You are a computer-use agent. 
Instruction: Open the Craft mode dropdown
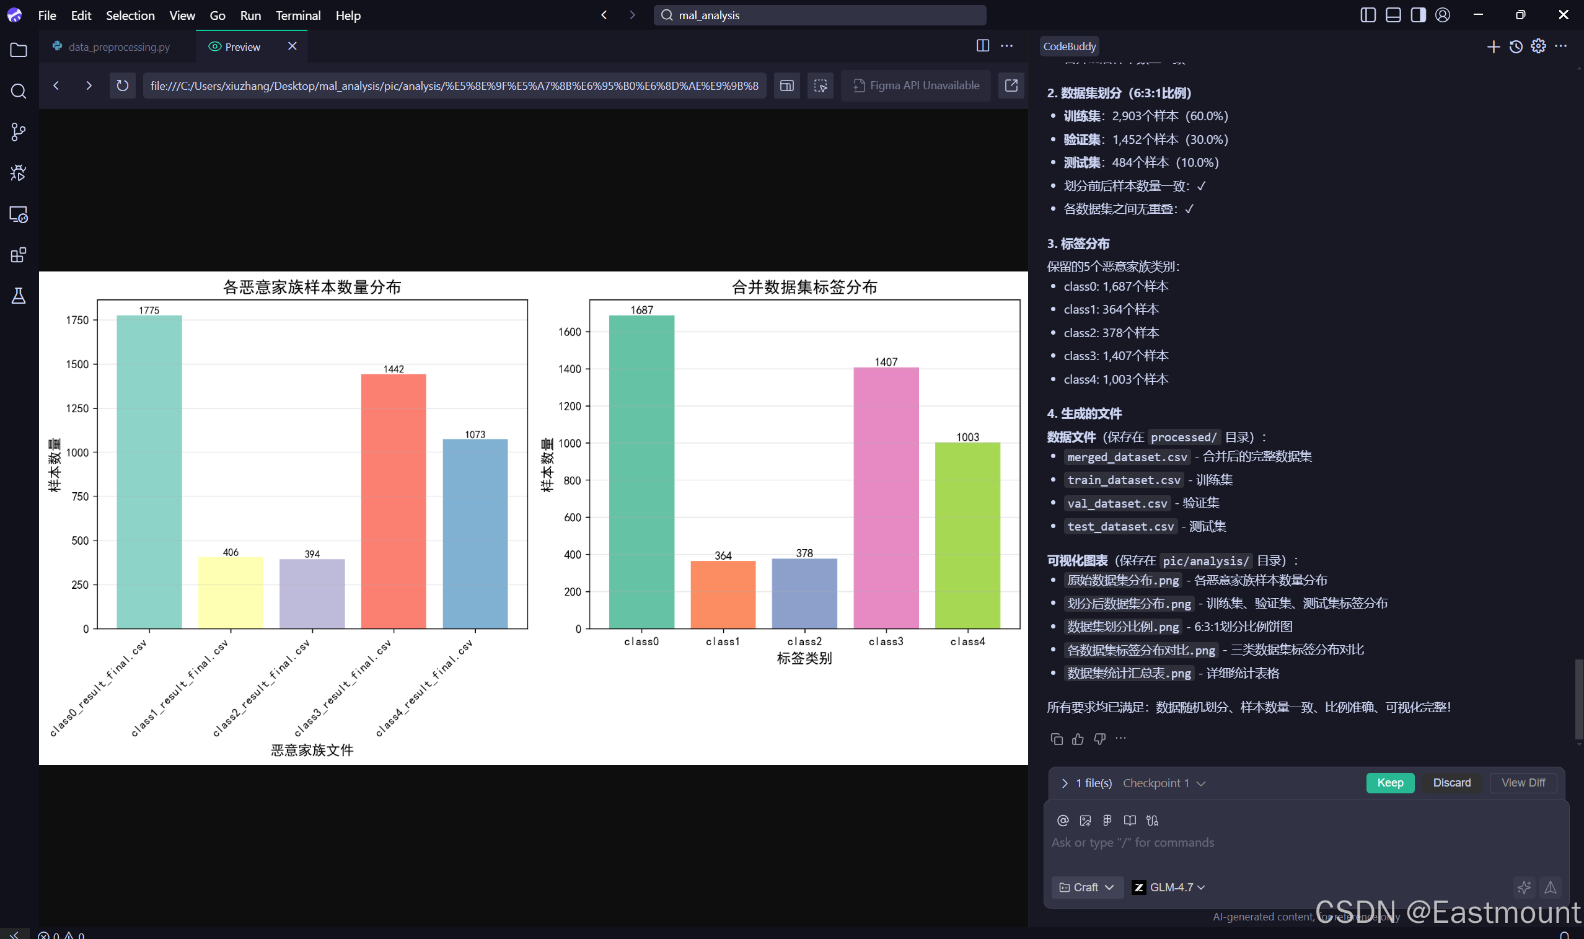coord(1087,887)
